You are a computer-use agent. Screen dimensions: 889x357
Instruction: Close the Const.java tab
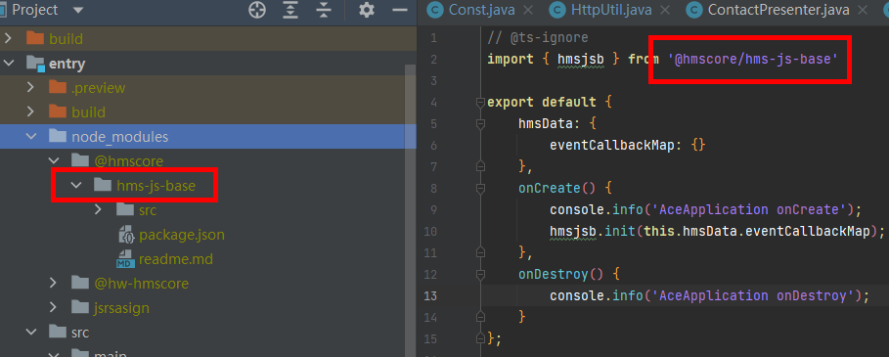[x=528, y=10]
